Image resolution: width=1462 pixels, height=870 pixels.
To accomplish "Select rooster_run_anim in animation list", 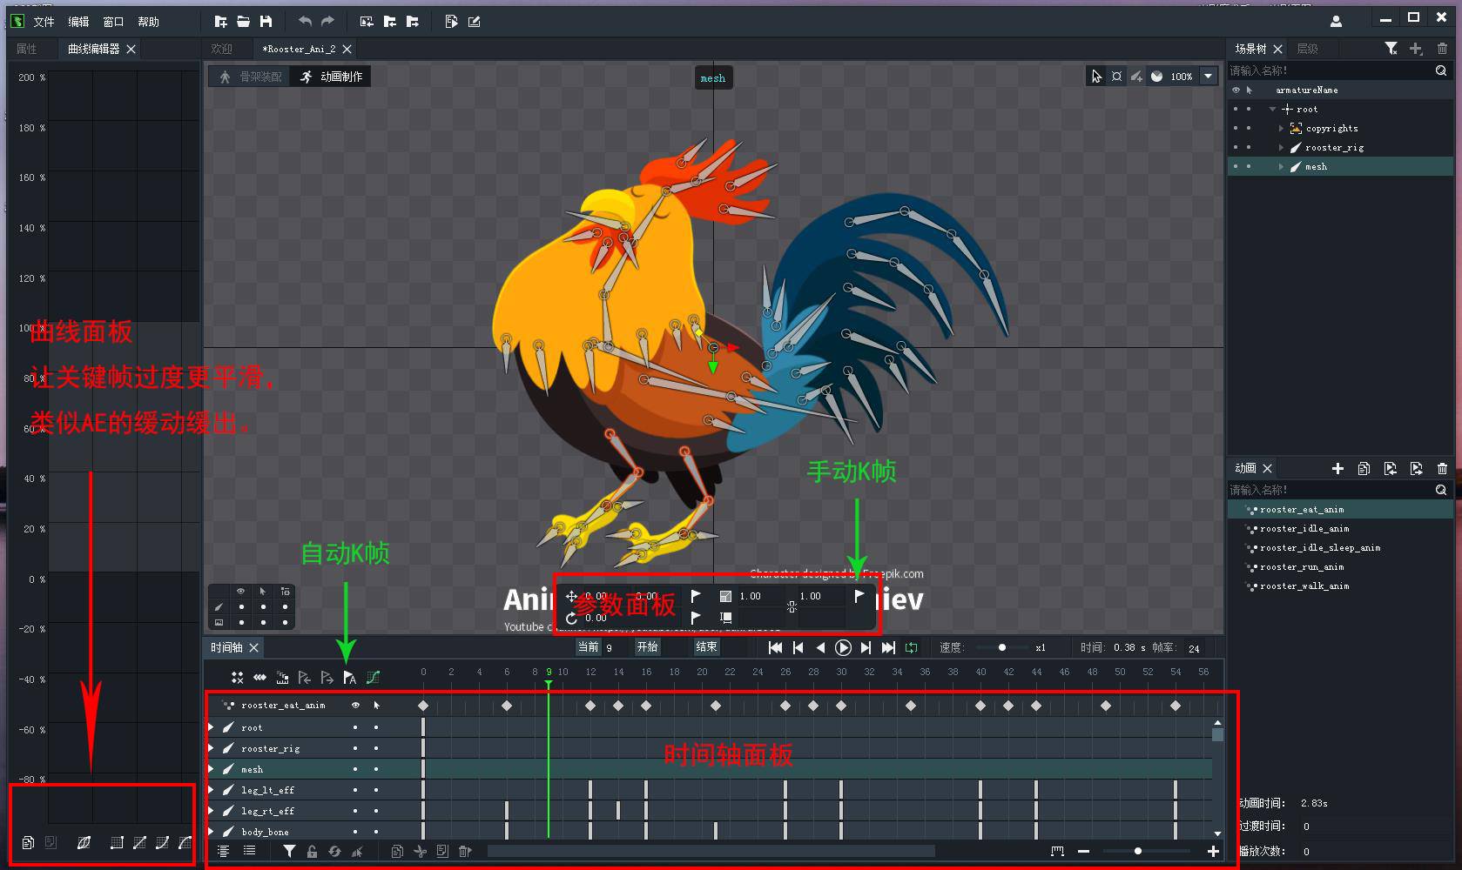I will (1301, 566).
